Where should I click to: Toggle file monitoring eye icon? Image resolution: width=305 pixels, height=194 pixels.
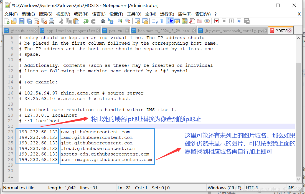point(207,21)
